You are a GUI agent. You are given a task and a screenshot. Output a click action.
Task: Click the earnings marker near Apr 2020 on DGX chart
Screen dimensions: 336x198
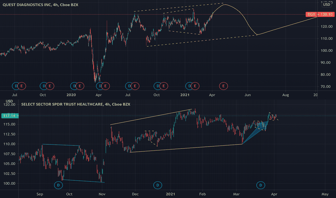point(105,86)
